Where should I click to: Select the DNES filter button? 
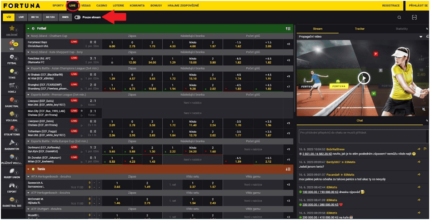pos(65,17)
